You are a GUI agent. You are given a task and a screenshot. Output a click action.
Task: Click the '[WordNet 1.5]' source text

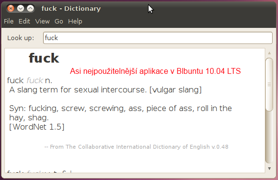[37, 127]
